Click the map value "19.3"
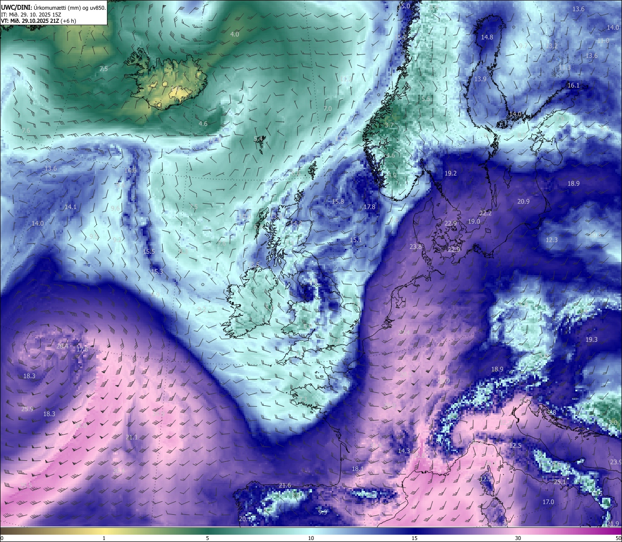This screenshot has width=622, height=542. click(591, 340)
